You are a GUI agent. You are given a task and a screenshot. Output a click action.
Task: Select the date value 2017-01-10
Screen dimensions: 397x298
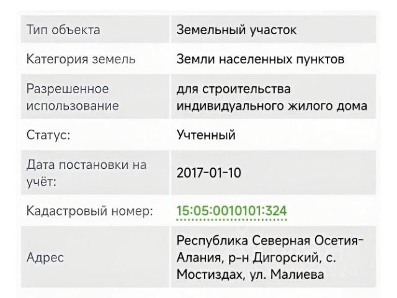(209, 173)
